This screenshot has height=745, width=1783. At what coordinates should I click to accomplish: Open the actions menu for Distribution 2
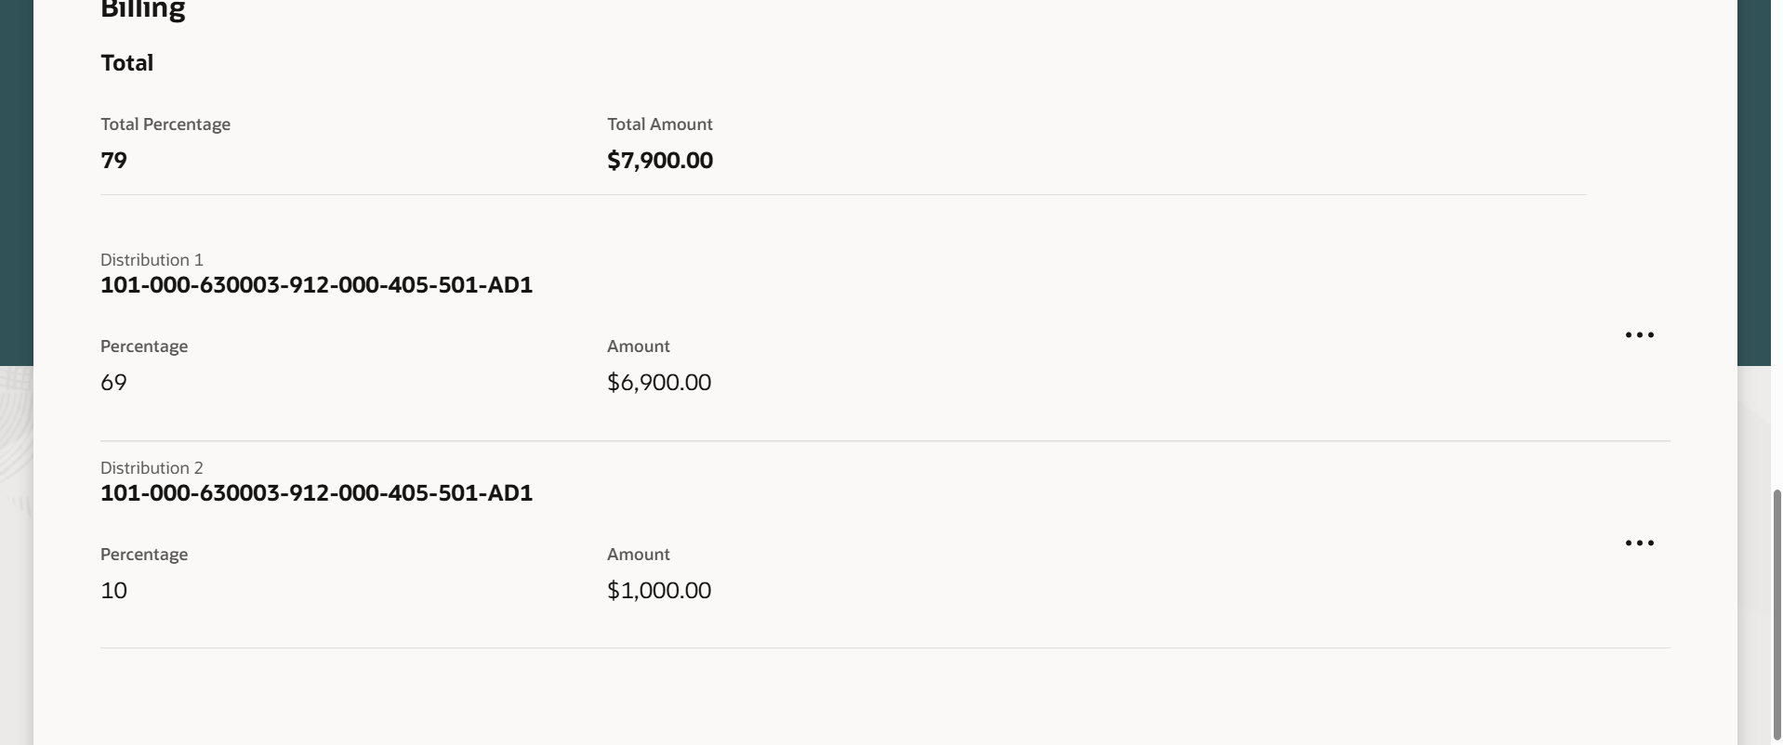click(1639, 543)
